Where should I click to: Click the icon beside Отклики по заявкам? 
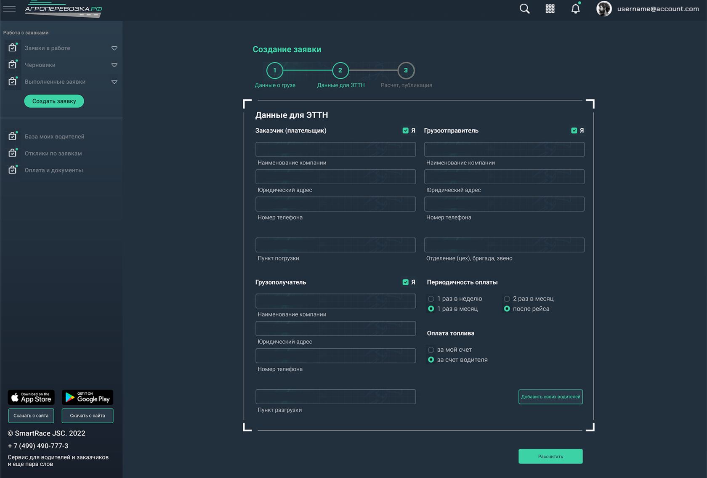(x=13, y=153)
